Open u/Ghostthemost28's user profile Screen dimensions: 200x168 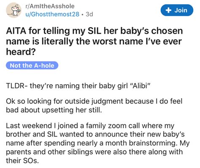tap(52, 14)
